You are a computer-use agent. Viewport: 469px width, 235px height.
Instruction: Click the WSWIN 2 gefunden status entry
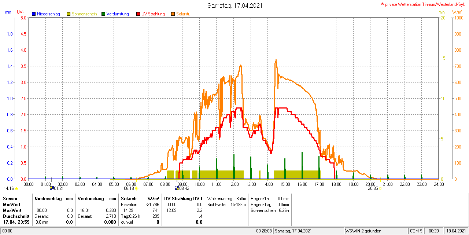tap(363, 231)
